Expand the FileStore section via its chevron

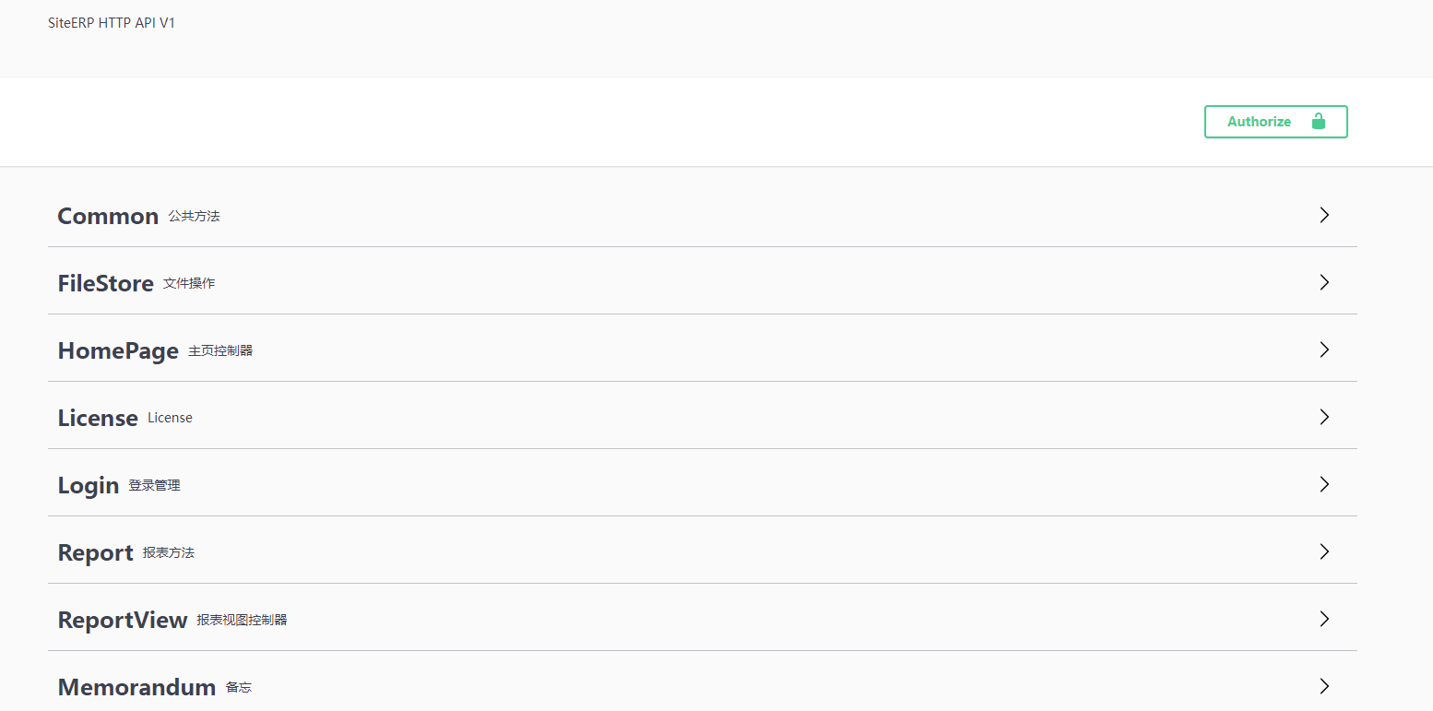tap(1324, 282)
